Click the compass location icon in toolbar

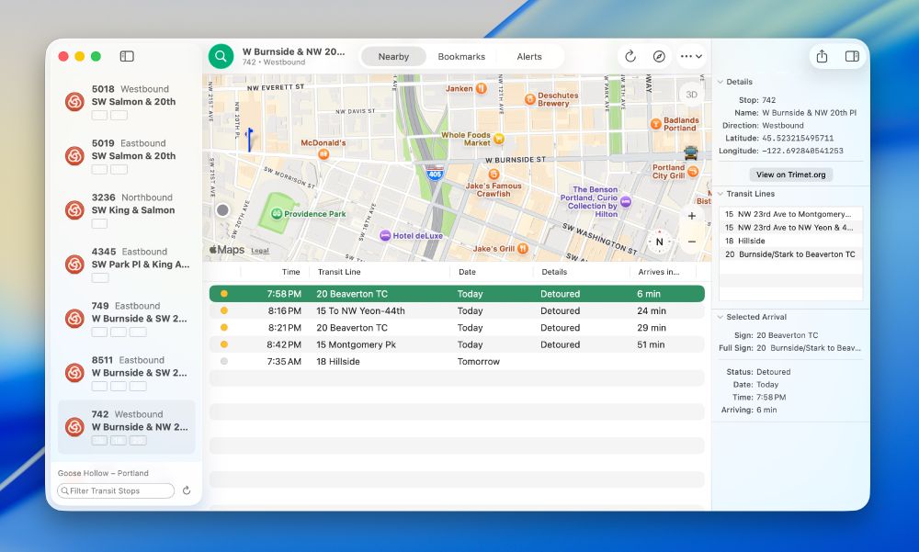[x=659, y=56]
